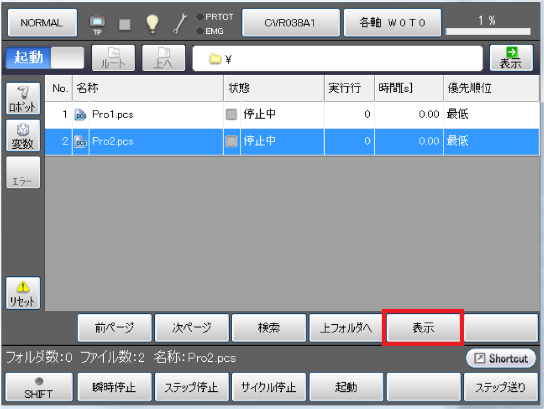544x409 pixels.
Task: Open the NORMAL mode selector
Action: coord(42,23)
